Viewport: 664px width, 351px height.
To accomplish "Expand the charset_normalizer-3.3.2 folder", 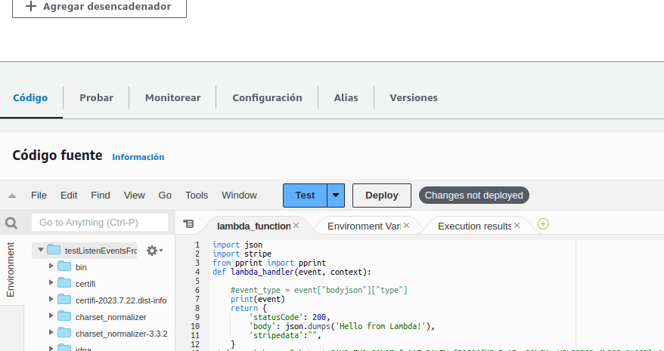I will pos(51,332).
